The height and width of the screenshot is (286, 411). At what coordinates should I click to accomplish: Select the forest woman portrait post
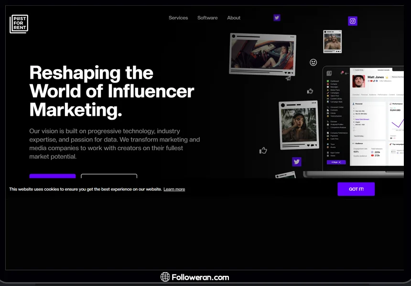click(298, 124)
